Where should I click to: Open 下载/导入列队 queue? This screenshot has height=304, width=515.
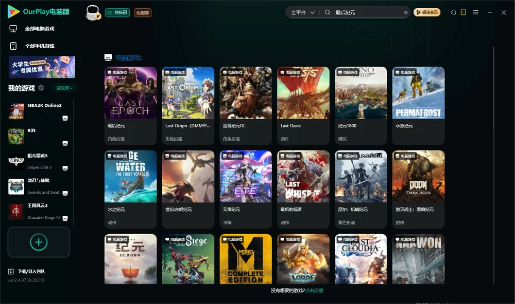click(x=31, y=272)
